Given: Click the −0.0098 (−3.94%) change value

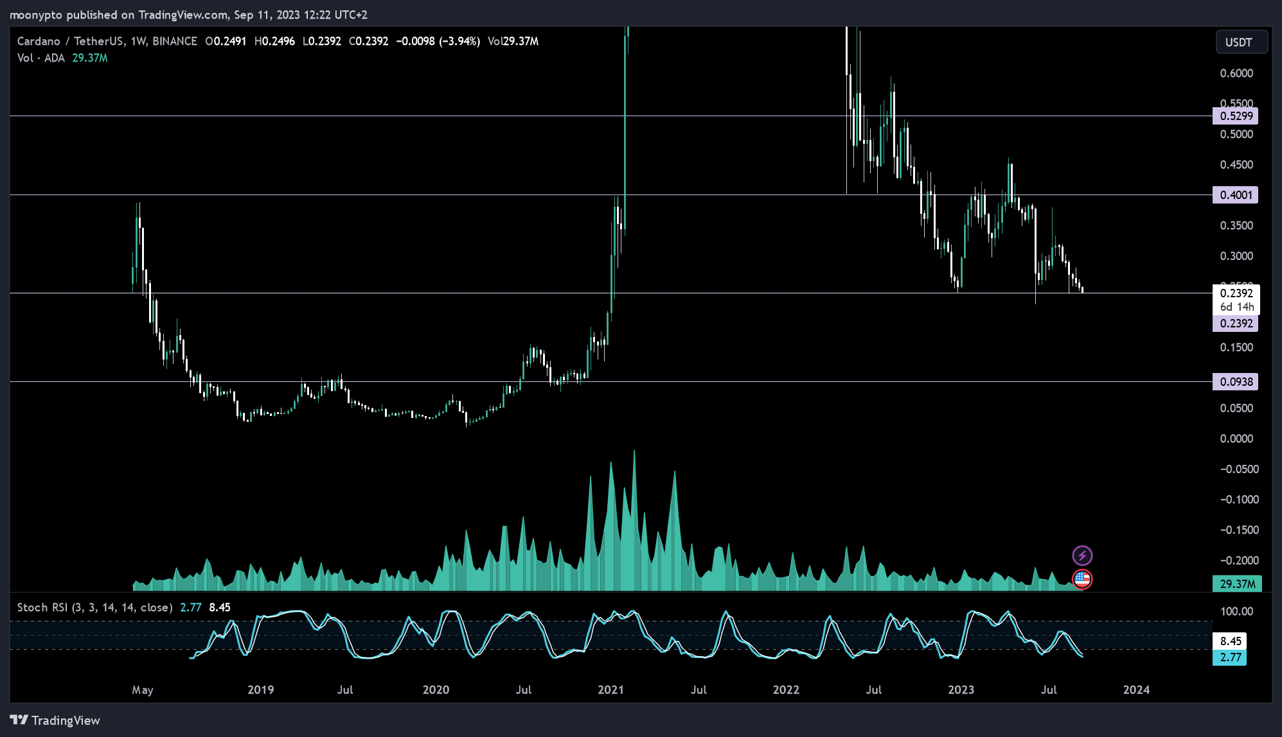Looking at the screenshot, I should tap(438, 41).
